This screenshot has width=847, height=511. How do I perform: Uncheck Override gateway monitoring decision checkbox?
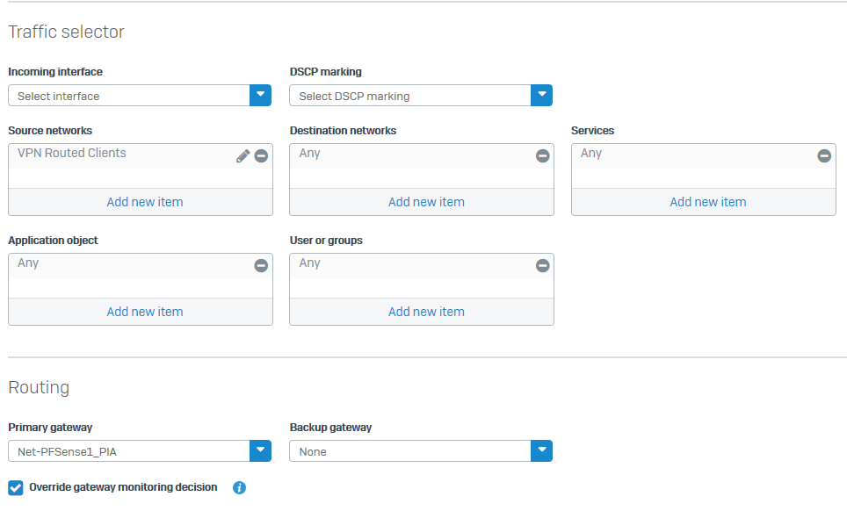[16, 488]
